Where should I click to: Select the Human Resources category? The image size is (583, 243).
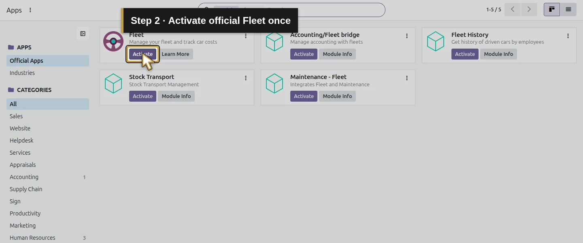pos(48,238)
